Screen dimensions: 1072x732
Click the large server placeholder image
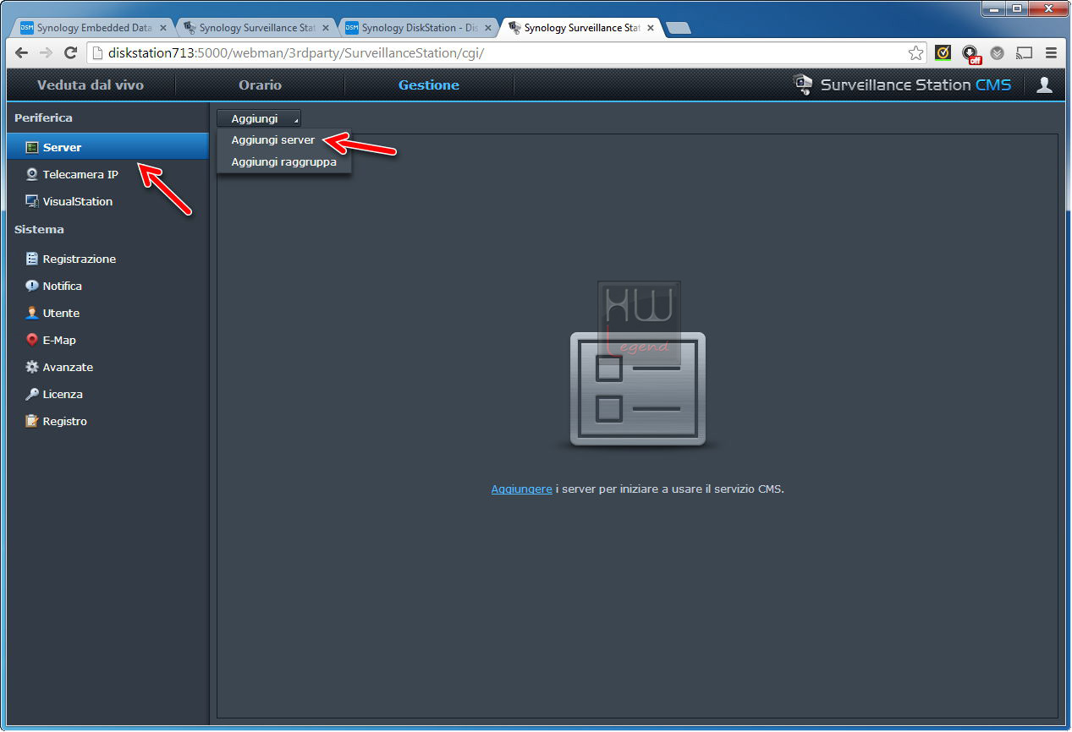click(638, 390)
